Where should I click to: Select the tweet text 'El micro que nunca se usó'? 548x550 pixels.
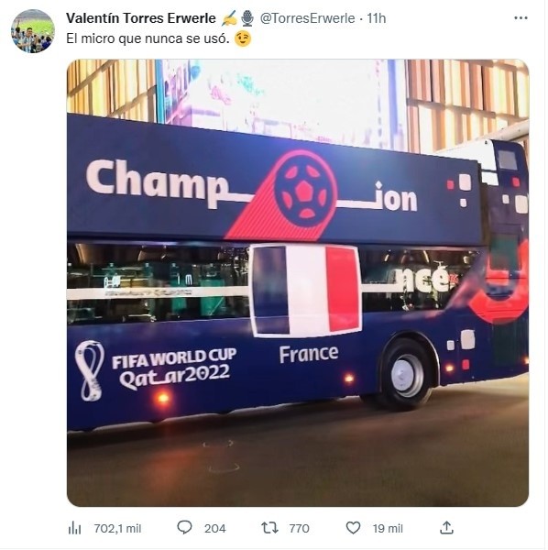tap(148, 38)
